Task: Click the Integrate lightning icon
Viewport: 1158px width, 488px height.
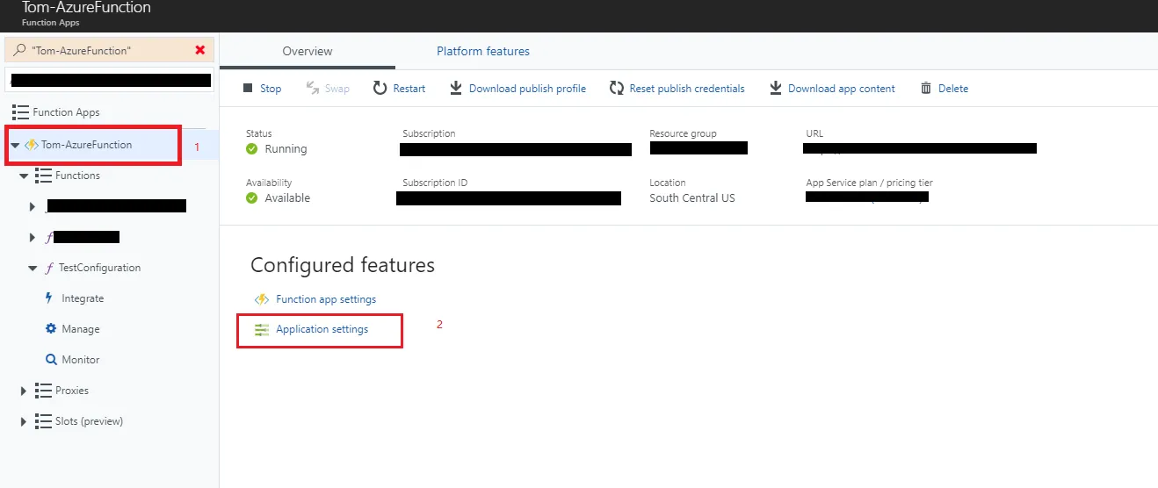Action: pyautogui.click(x=50, y=298)
